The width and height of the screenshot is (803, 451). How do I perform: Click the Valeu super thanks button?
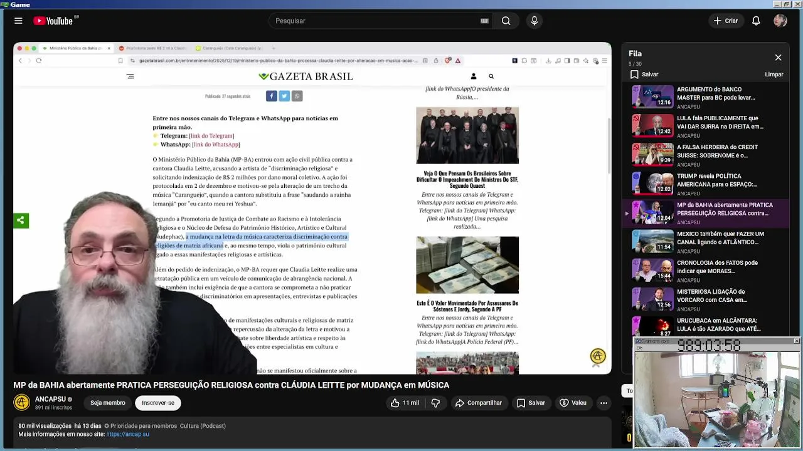pos(573,403)
